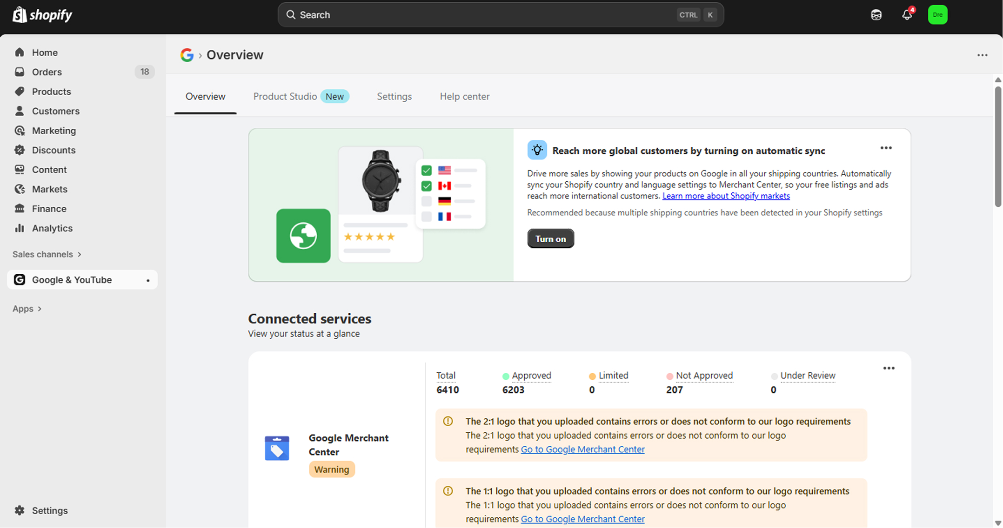Click the Marketing target icon

coord(20,130)
